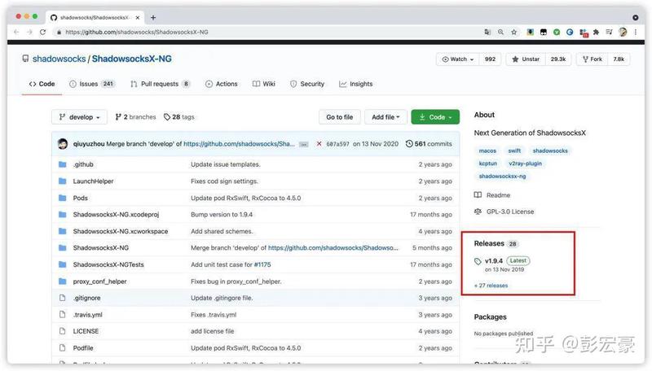This screenshot has width=652, height=371.
Task: Open the ShadowsocksX-NG repository title link
Action: click(132, 59)
